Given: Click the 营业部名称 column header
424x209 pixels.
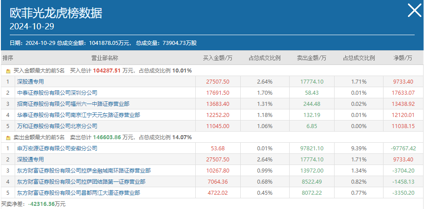Looking at the screenshot, I should [105, 58].
